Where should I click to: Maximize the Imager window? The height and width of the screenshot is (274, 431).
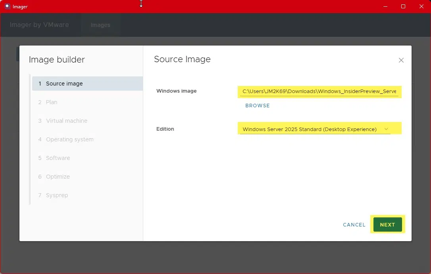[403, 6]
